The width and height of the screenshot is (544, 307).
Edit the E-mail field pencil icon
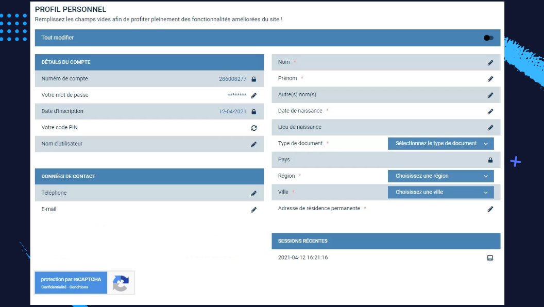pyautogui.click(x=253, y=210)
